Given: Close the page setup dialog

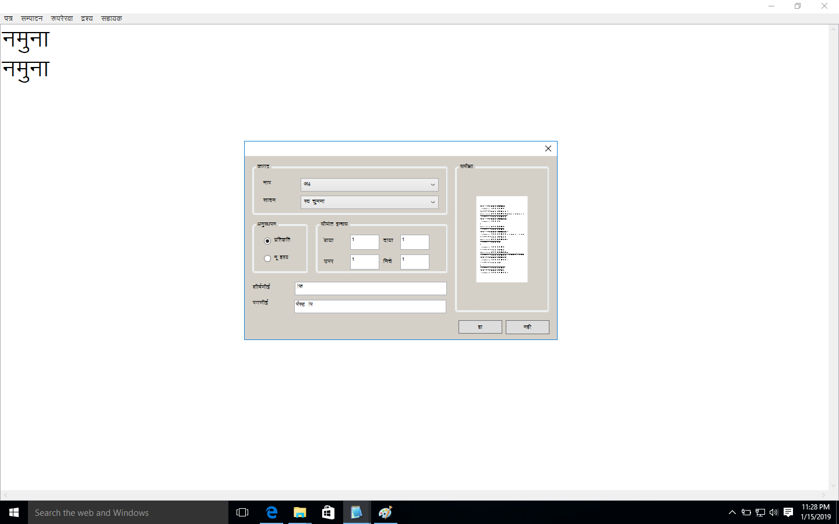Looking at the screenshot, I should coord(548,148).
